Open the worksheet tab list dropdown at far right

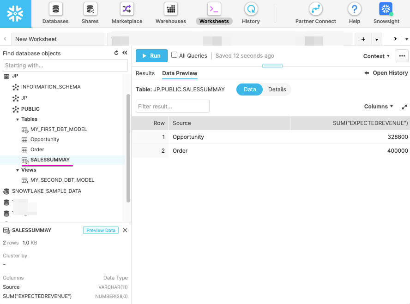pos(406,39)
